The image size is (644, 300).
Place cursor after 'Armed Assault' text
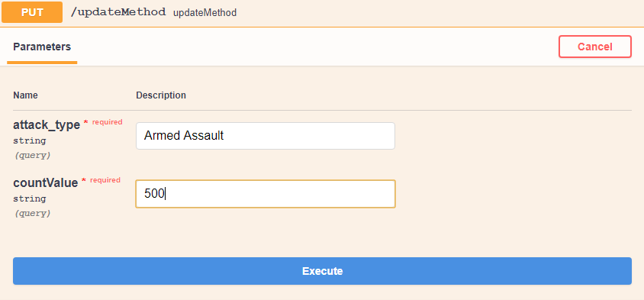(x=224, y=136)
